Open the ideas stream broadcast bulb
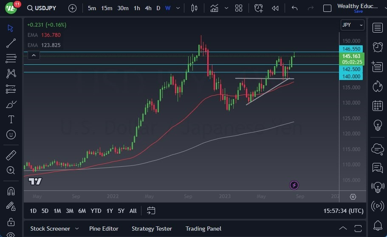This screenshot has width=387, height=237. point(377,187)
